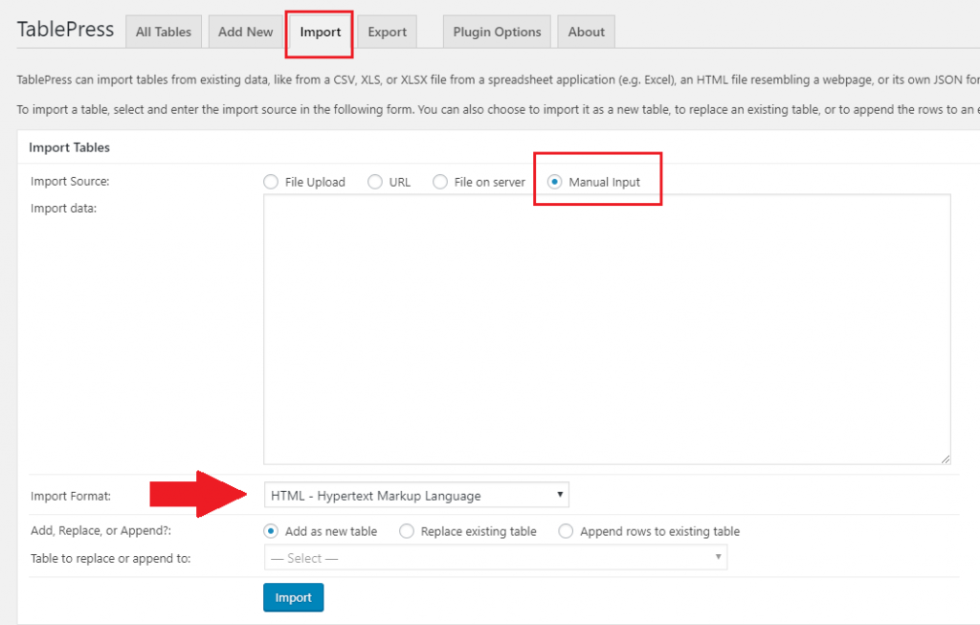
Task: Select File on server import source
Action: click(440, 181)
